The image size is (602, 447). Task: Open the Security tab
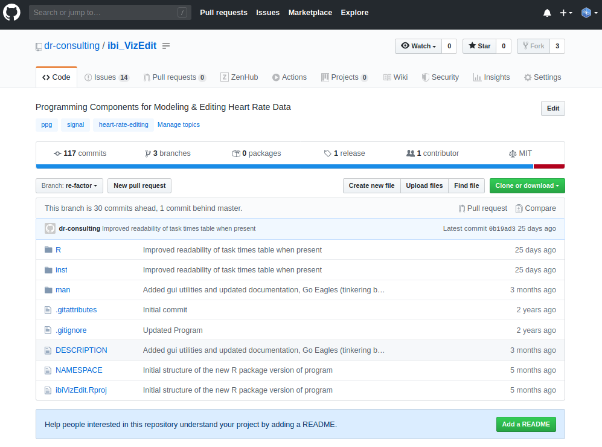[x=440, y=77]
